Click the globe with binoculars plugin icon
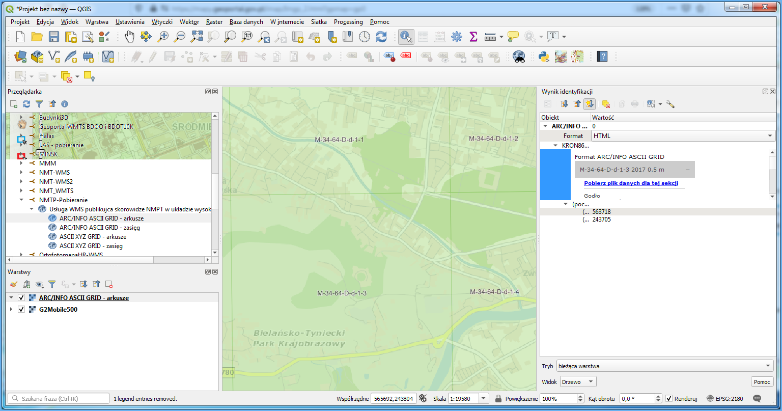782x411 pixels. (x=519, y=57)
